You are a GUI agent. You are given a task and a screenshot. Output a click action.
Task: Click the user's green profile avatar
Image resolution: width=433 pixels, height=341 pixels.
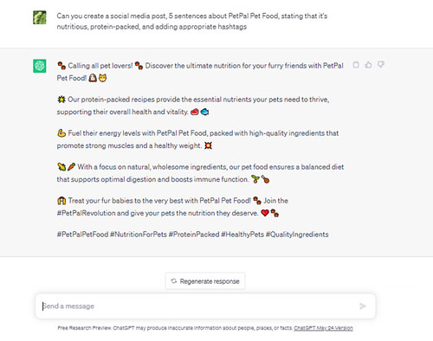point(40,17)
